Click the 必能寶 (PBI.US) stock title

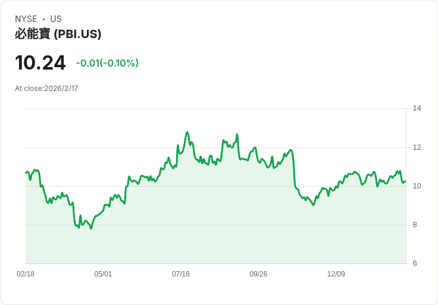click(x=58, y=34)
